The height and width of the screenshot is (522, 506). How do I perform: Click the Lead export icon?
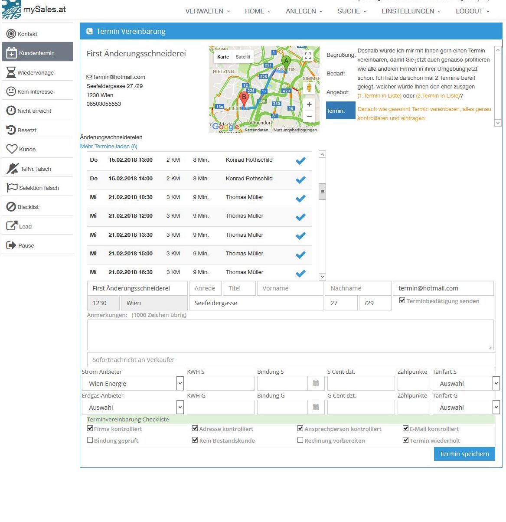click(x=11, y=226)
